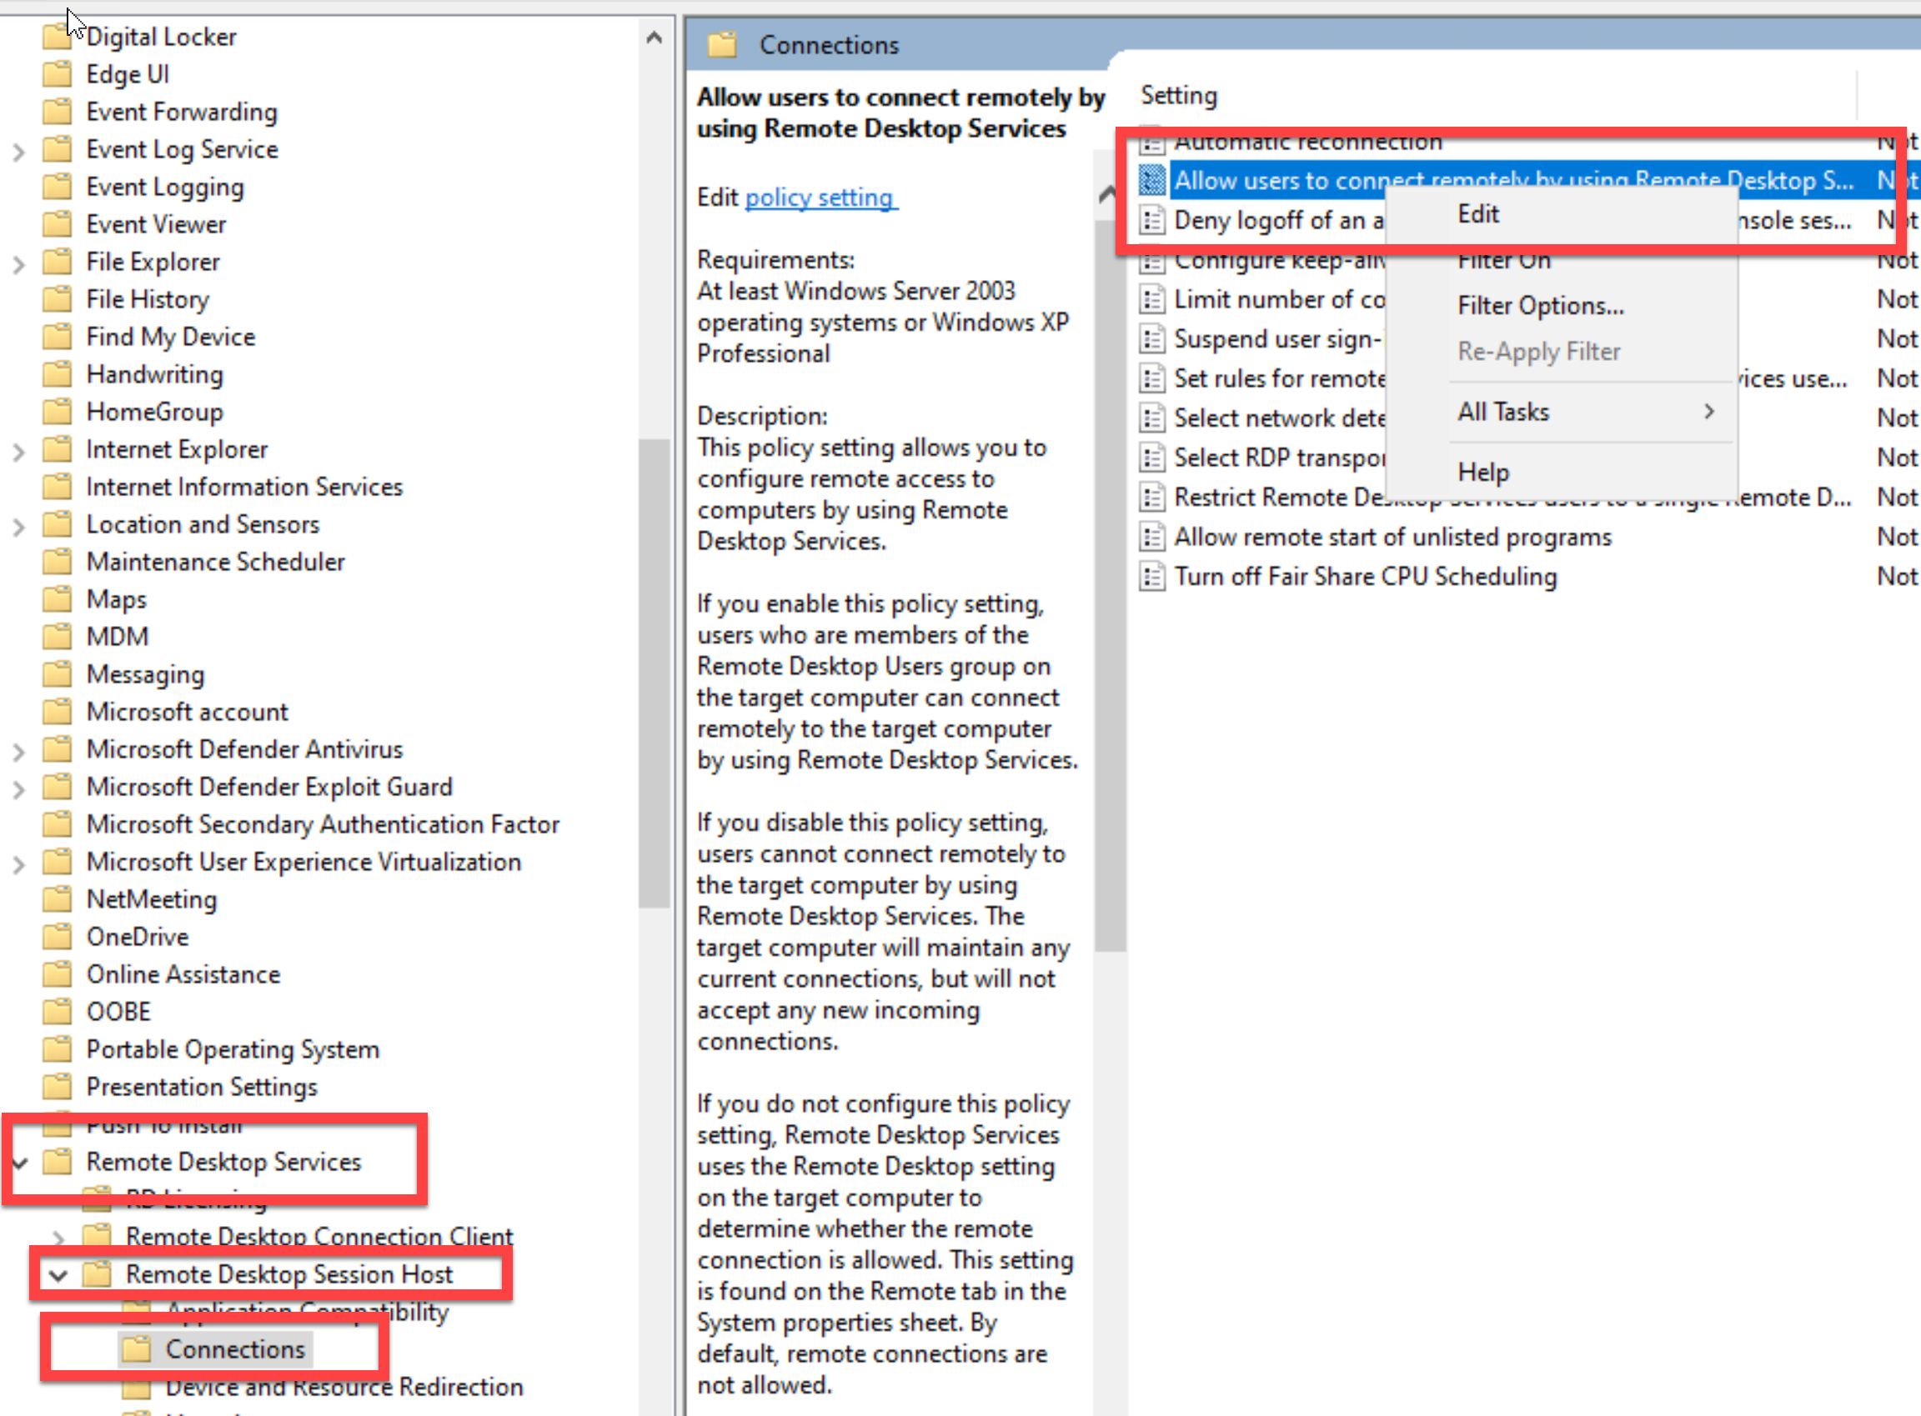Click the tree pane scroll up arrow

[654, 38]
